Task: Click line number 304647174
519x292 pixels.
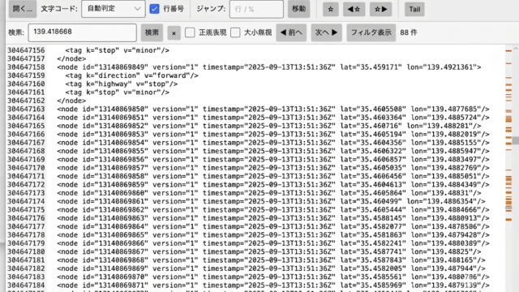Action: [26, 201]
